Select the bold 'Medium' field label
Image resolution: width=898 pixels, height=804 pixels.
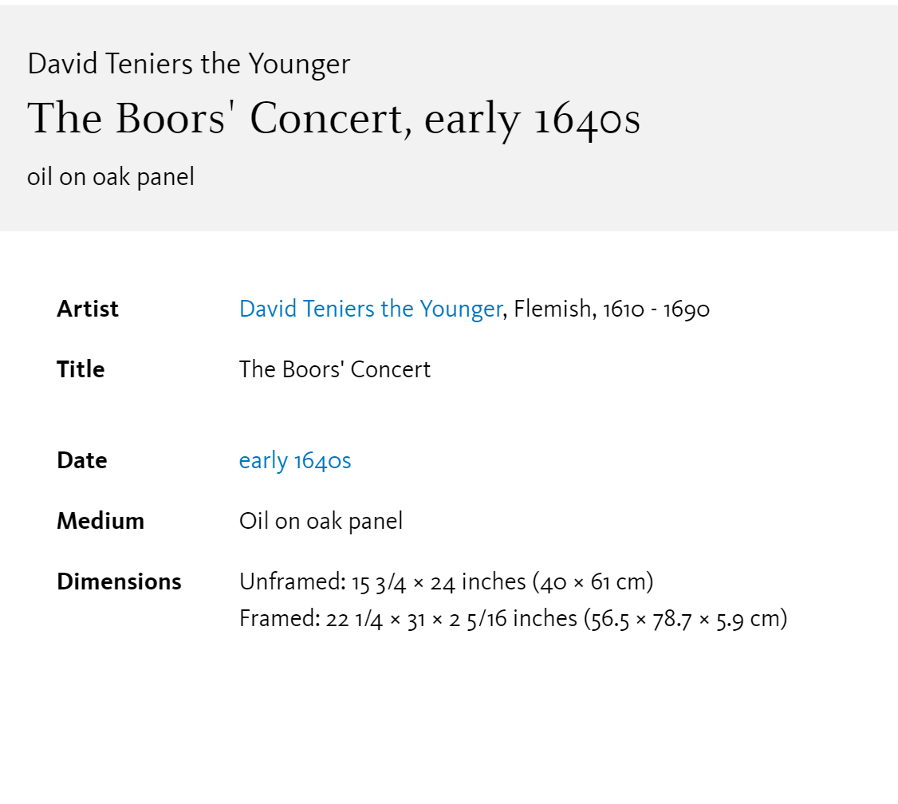point(100,521)
